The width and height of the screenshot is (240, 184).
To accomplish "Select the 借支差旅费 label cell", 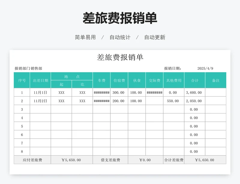I will point(110,160).
